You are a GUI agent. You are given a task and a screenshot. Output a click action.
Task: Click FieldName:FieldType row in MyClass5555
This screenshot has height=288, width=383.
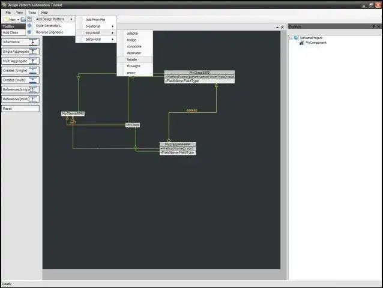click(199, 81)
